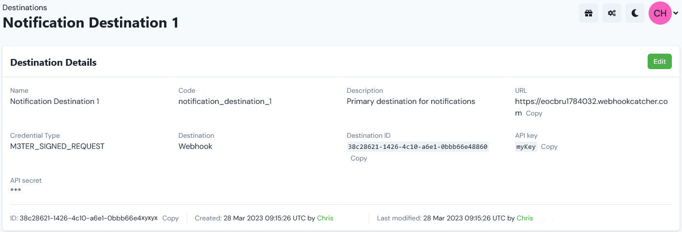Image resolution: width=682 pixels, height=232 pixels.
Task: Click the green Edit button
Action: [660, 61]
